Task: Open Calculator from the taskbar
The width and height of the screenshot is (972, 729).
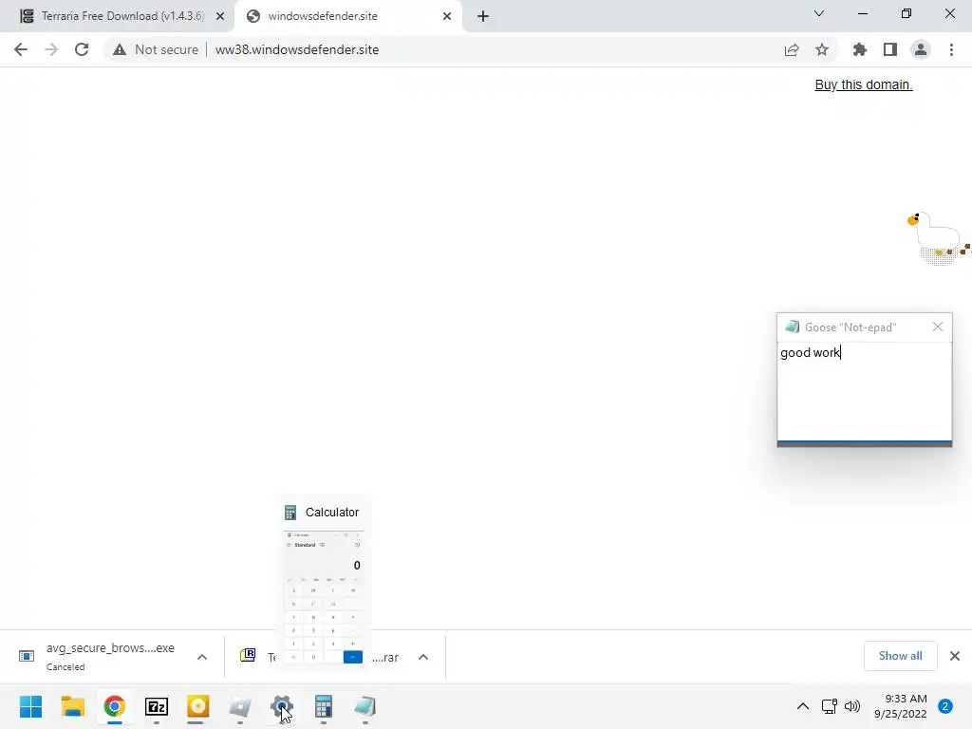Action: pyautogui.click(x=323, y=706)
